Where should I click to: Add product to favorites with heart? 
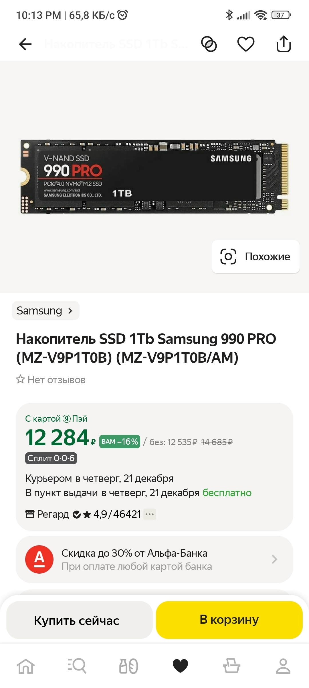coord(246,44)
